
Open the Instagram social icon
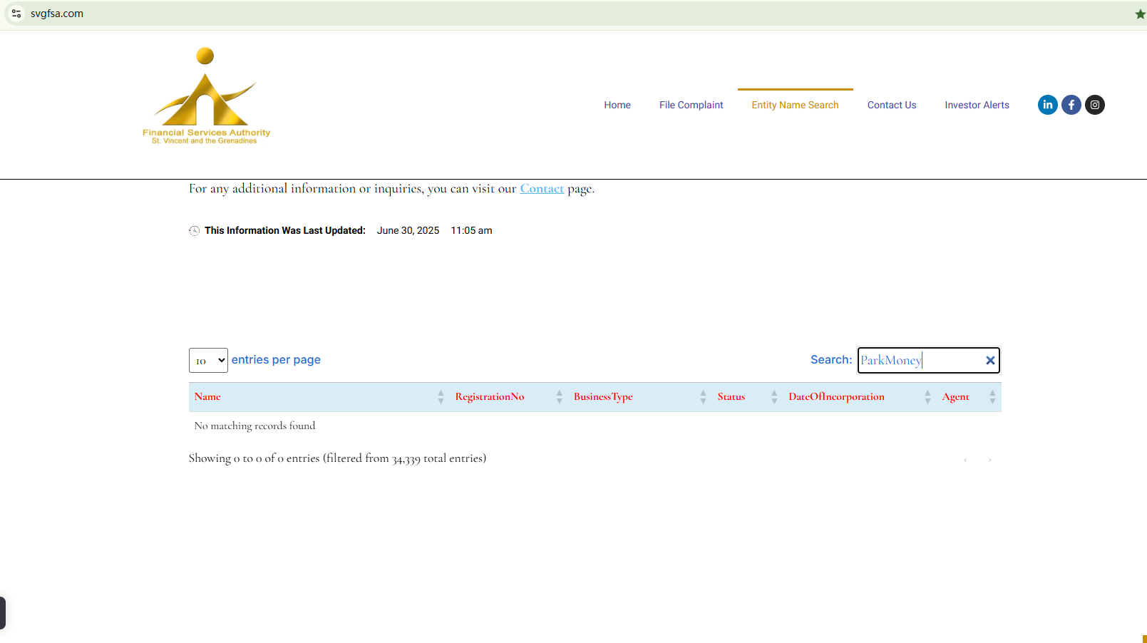point(1094,105)
